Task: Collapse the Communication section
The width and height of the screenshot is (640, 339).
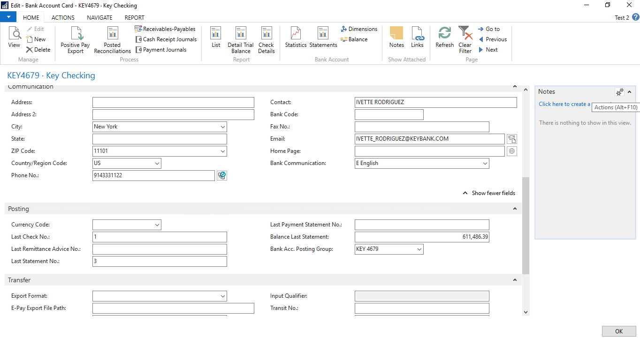Action: pyautogui.click(x=515, y=87)
